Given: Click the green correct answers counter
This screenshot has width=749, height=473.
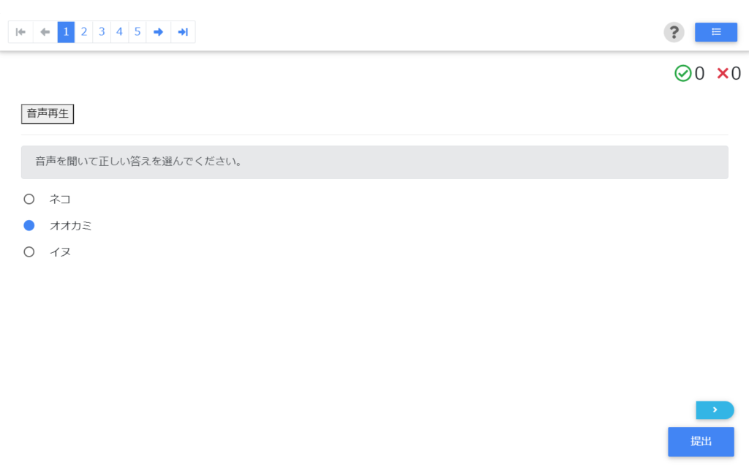Looking at the screenshot, I should point(689,74).
